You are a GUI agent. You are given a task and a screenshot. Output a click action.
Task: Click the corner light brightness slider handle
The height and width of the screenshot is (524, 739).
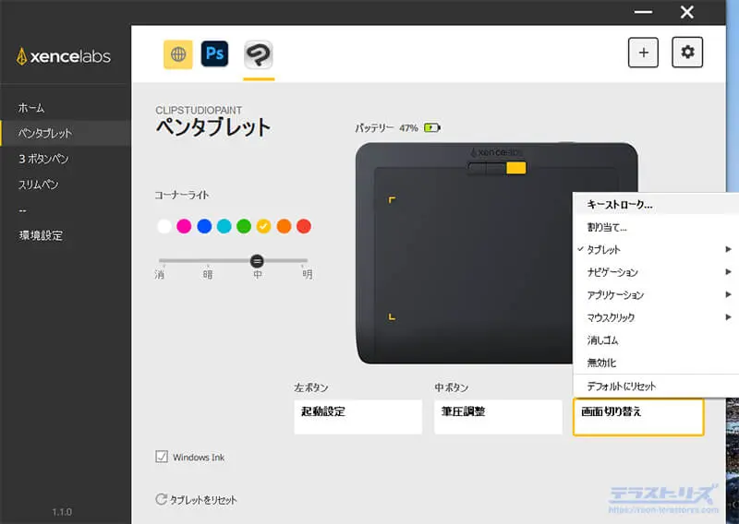point(257,261)
